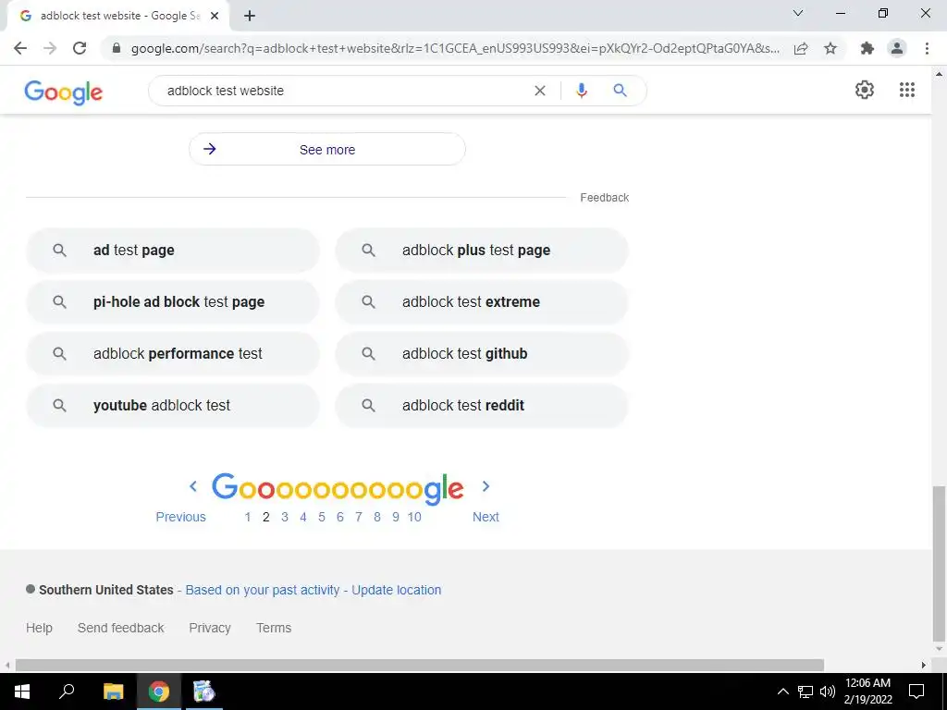947x710 pixels.
Task: Go to results page 1
Action: pyautogui.click(x=248, y=517)
